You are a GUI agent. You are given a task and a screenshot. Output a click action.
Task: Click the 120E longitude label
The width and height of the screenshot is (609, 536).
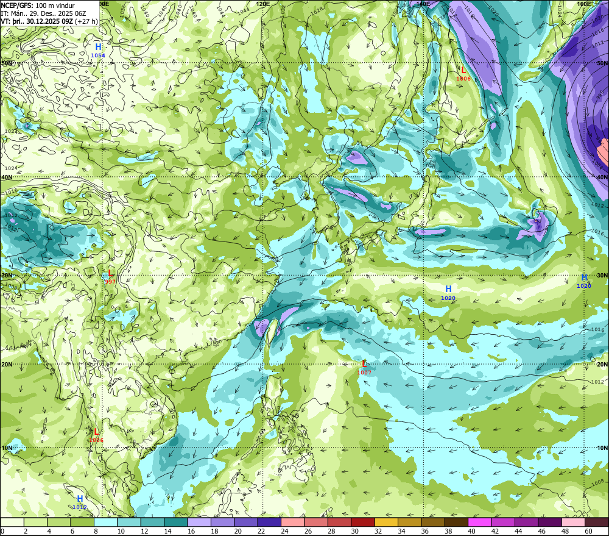click(x=263, y=4)
